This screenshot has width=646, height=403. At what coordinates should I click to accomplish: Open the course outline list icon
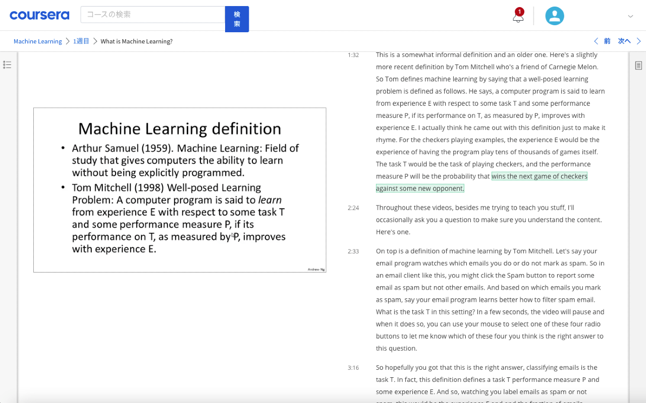coord(7,65)
